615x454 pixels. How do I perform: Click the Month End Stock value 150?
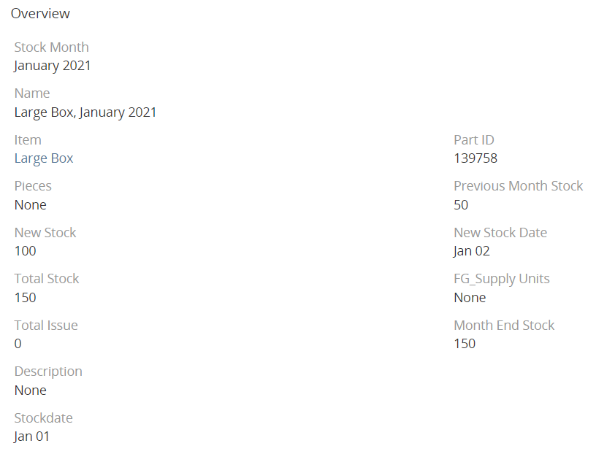(465, 344)
